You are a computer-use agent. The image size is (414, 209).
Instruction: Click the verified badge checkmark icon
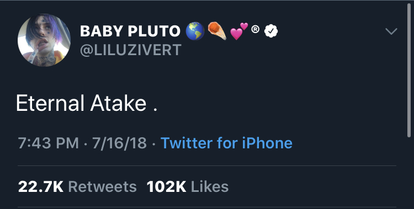pyautogui.click(x=271, y=31)
